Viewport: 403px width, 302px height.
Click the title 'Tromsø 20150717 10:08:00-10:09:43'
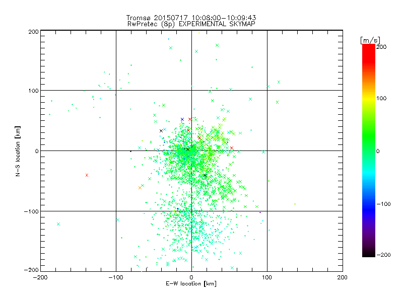click(191, 18)
